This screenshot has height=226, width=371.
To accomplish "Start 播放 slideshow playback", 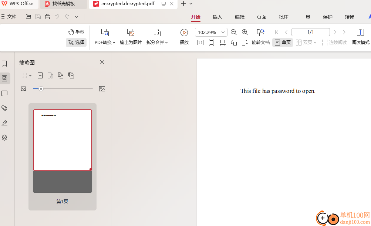I will pos(184,37).
